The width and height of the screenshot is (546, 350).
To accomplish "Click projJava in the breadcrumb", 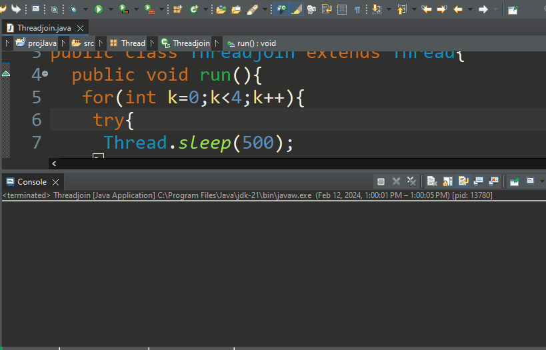I will point(41,43).
